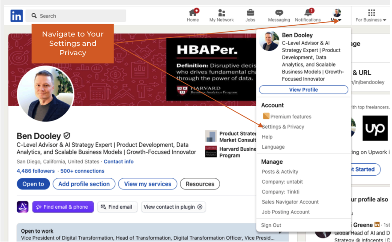Click the verification shield badge icon
This screenshot has width=392, height=242.
[67, 136]
